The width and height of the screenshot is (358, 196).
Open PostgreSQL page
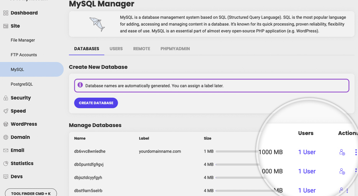point(22,84)
